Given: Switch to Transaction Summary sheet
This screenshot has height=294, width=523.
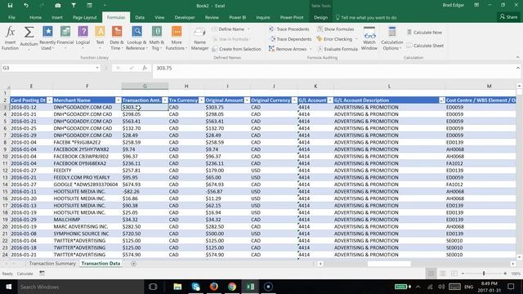Looking at the screenshot, I should [x=52, y=263].
